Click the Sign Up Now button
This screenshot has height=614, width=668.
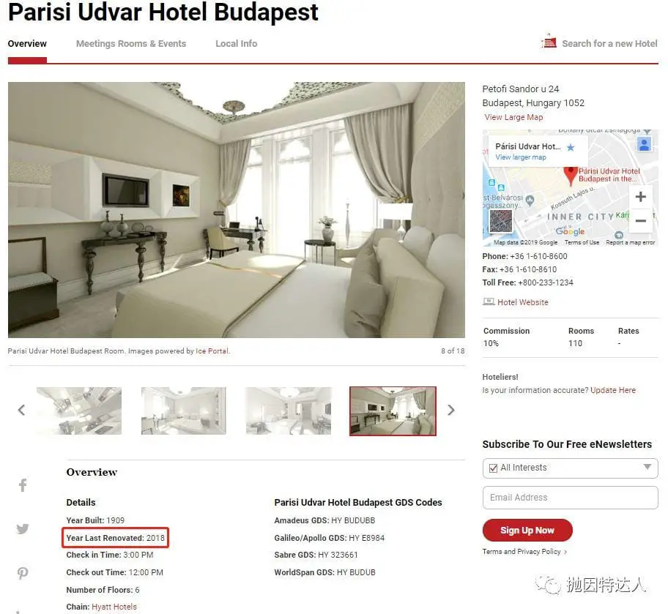(527, 530)
